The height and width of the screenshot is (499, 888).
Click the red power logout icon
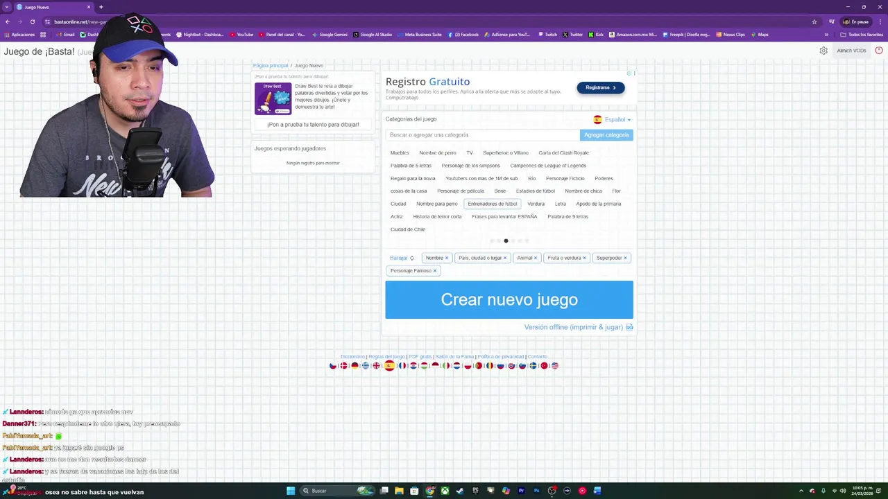tap(879, 51)
